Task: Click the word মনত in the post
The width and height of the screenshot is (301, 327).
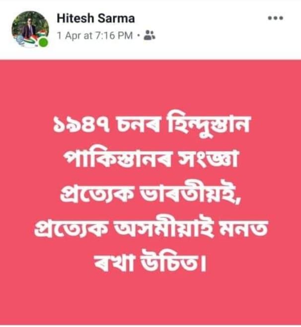Action: (x=245, y=228)
